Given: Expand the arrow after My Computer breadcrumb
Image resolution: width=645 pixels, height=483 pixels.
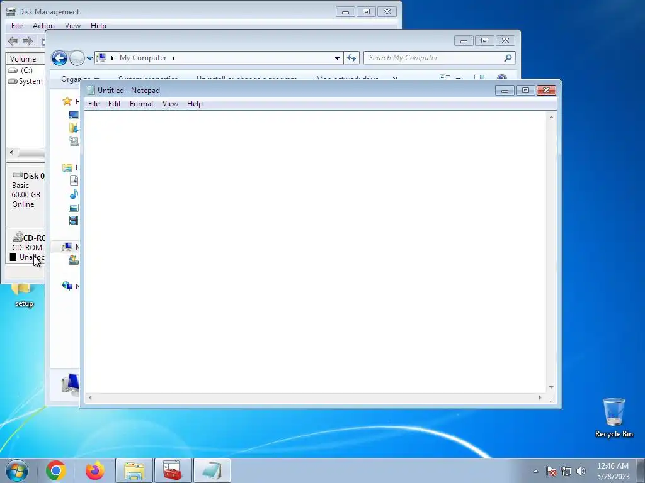Looking at the screenshot, I should pos(174,58).
